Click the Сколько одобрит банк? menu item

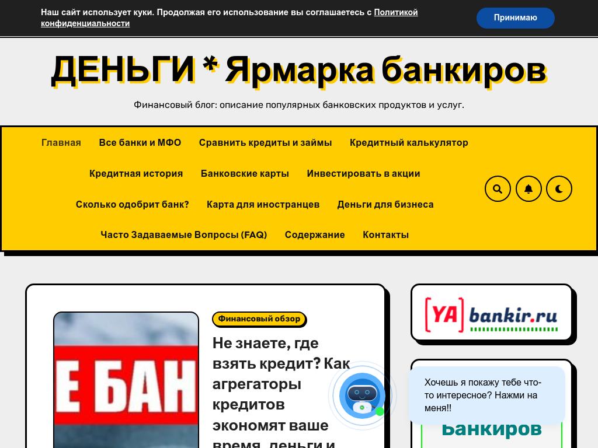pos(133,205)
